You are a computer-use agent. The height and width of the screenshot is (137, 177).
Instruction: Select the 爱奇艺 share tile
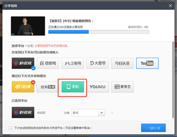click(x=122, y=87)
